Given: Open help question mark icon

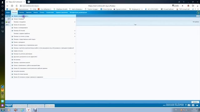Looking at the screenshot, I should 186,105.
